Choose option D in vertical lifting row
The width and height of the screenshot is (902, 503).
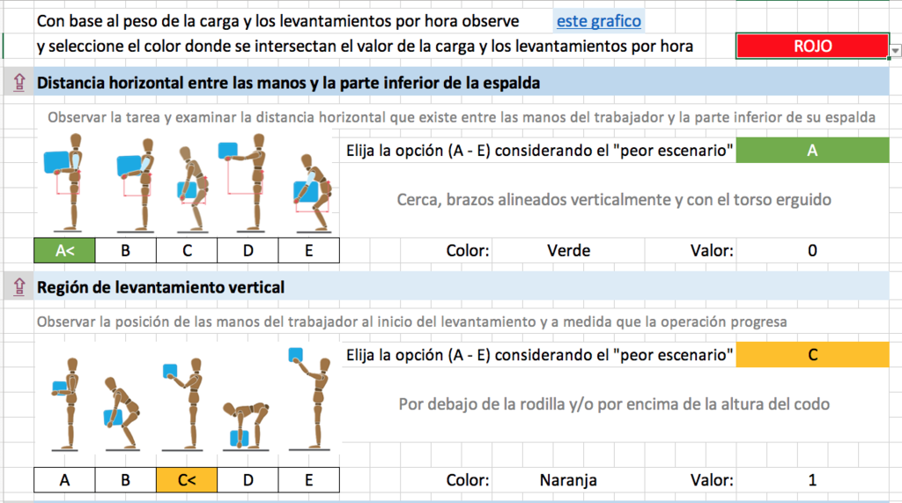[x=248, y=480]
